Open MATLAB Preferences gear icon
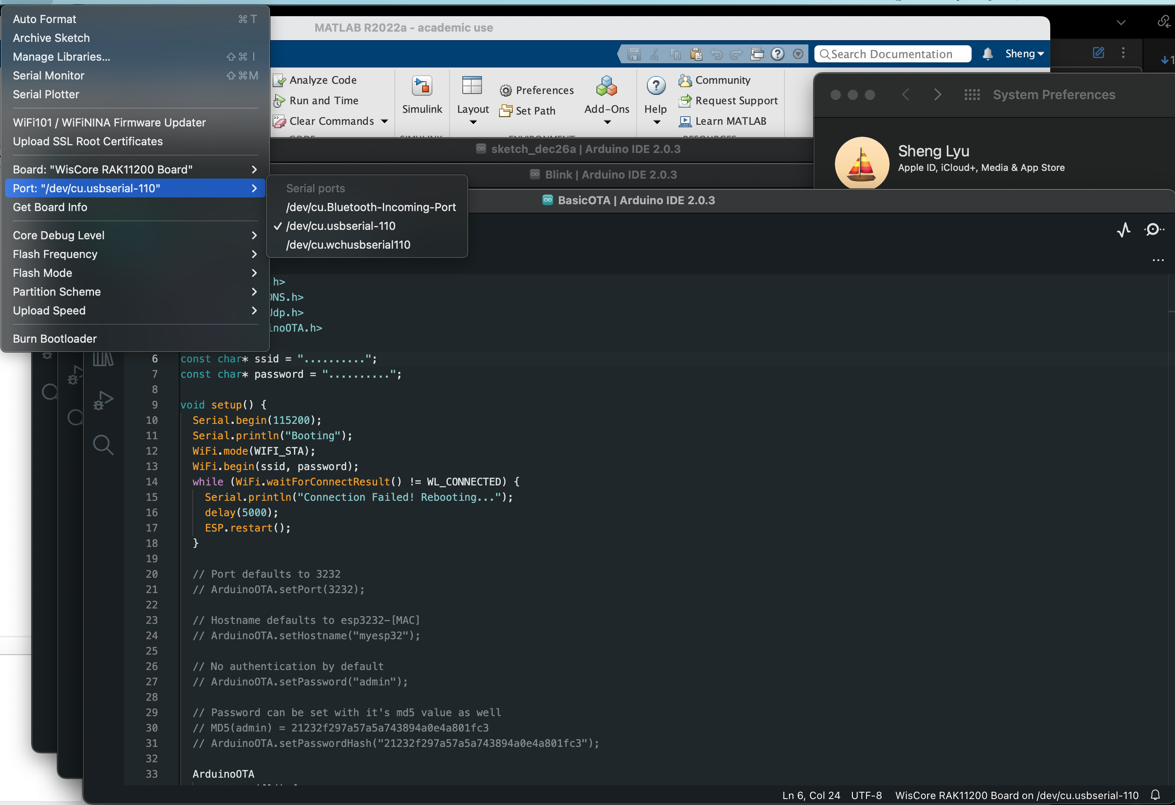This screenshot has width=1175, height=805. click(505, 91)
